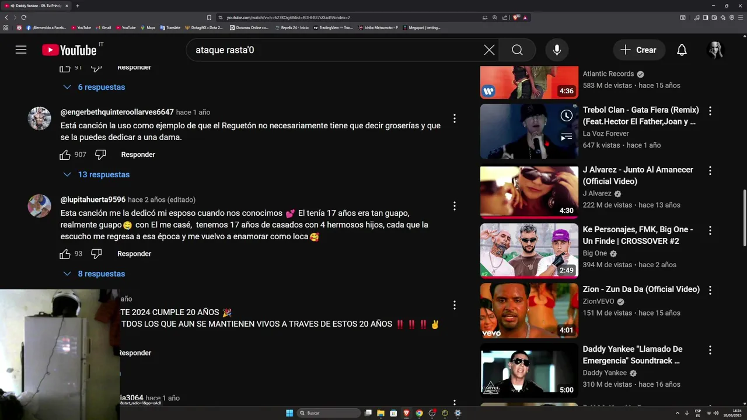
Task: Go to the La Voz Forever channel
Action: coord(606,134)
